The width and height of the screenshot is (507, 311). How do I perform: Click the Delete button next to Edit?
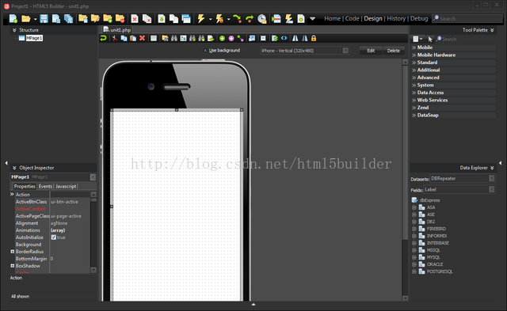pos(394,51)
